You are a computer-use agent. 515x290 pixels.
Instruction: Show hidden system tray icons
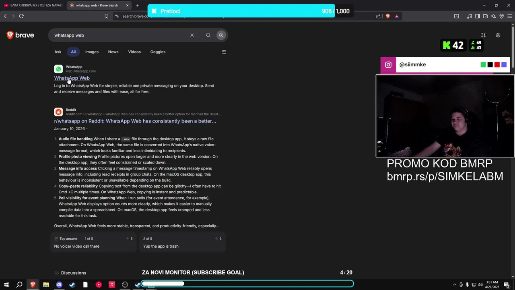click(x=455, y=285)
